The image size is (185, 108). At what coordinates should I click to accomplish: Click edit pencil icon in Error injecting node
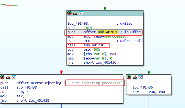pos(8,77)
